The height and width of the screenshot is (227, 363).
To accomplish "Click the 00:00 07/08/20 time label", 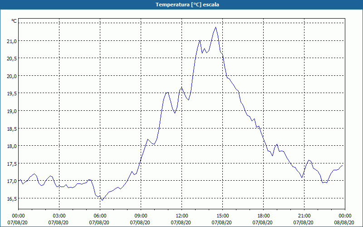I will point(18,219).
